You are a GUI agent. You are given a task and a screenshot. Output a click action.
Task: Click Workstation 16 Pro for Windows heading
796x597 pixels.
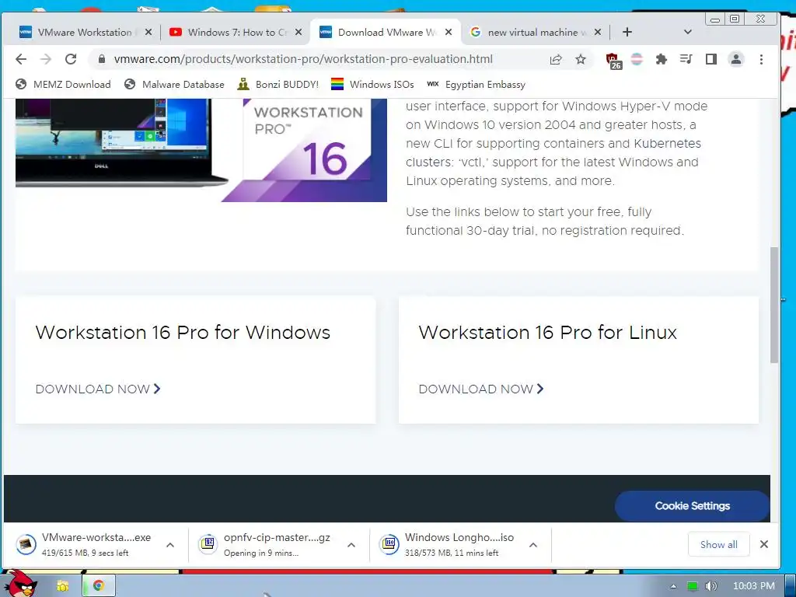[x=183, y=333]
